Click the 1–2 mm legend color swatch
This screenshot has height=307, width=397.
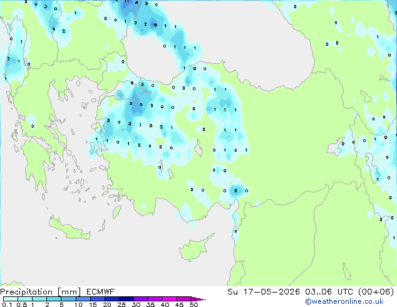39,299
